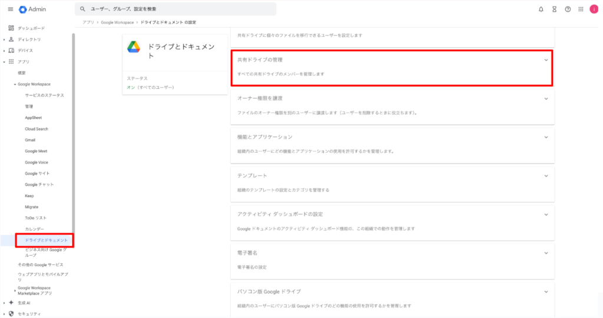Screen dimensions: 603x318
Task: Click the notifications bell icon
Action: tap(541, 9)
